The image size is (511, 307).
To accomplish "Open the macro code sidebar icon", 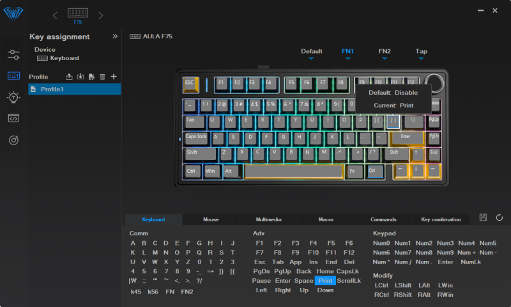I will [13, 118].
